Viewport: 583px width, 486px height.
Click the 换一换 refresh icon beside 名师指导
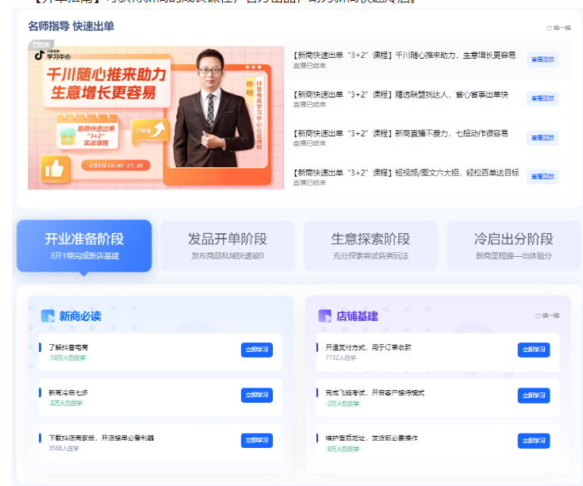(x=549, y=28)
